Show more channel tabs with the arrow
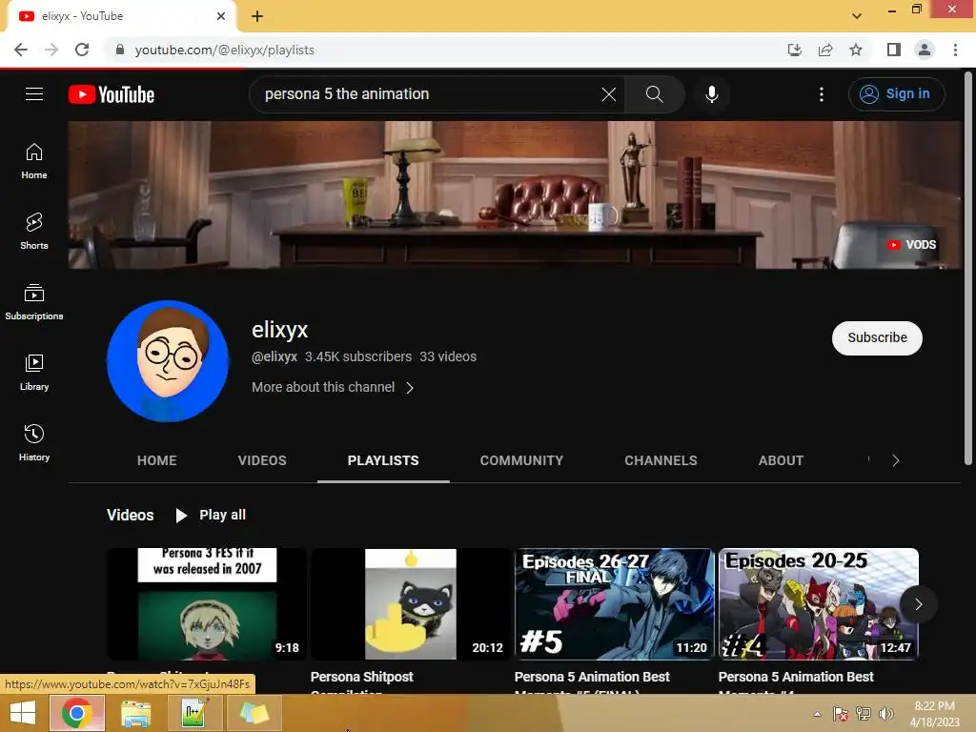This screenshot has width=976, height=732. pyautogui.click(x=896, y=460)
